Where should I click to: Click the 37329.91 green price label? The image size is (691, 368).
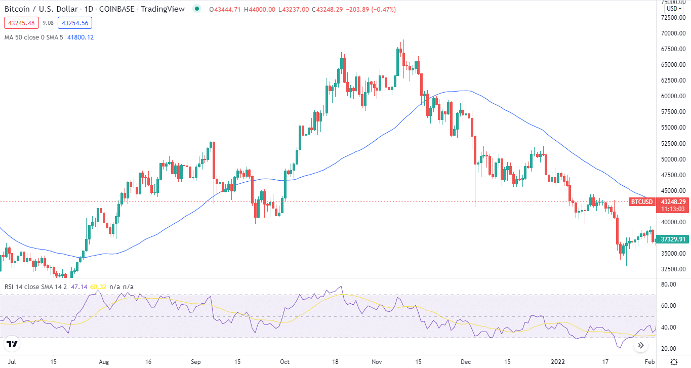tap(673, 239)
